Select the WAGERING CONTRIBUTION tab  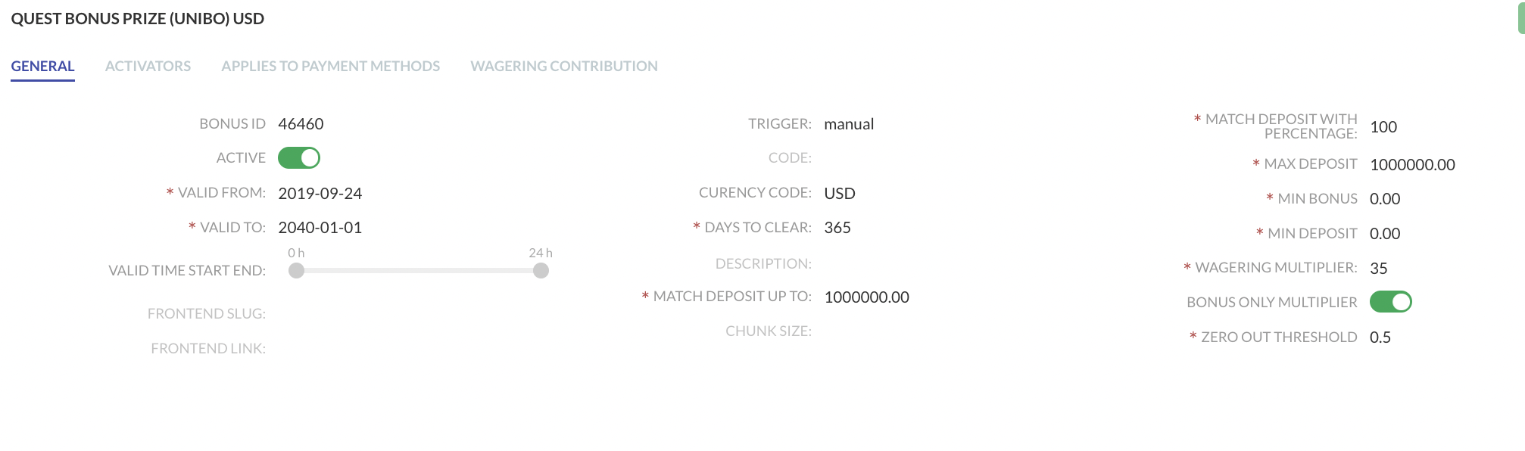click(x=563, y=66)
